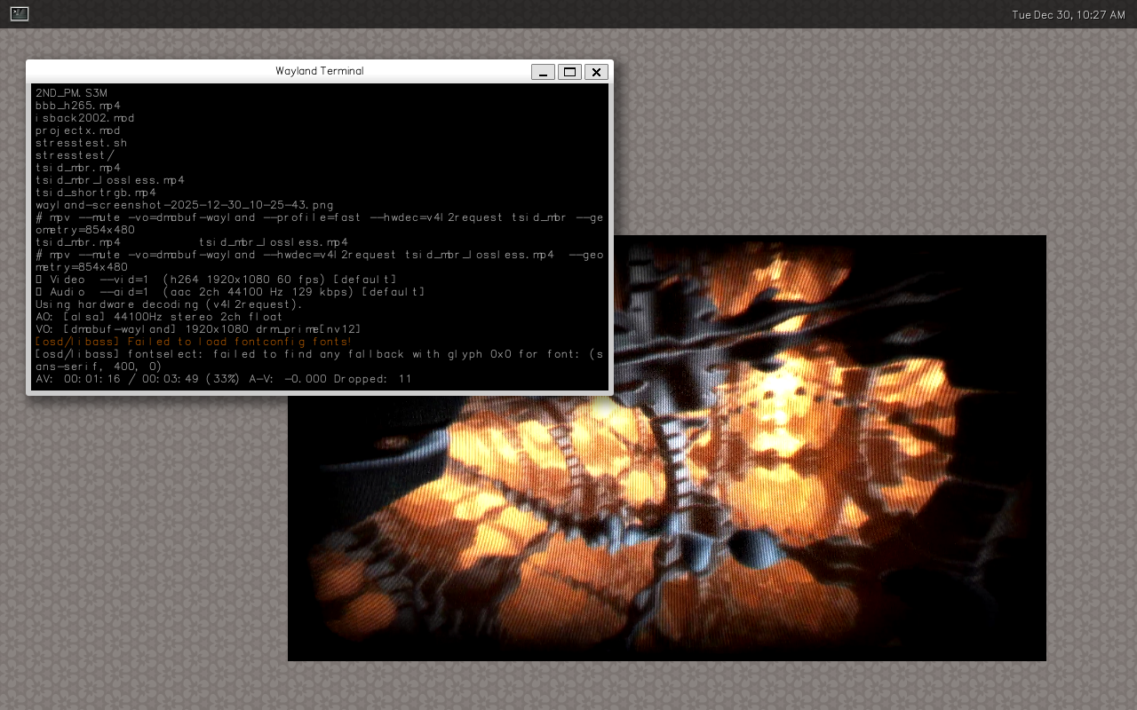Click the date and time clock
The height and width of the screenshot is (710, 1137).
click(1068, 15)
